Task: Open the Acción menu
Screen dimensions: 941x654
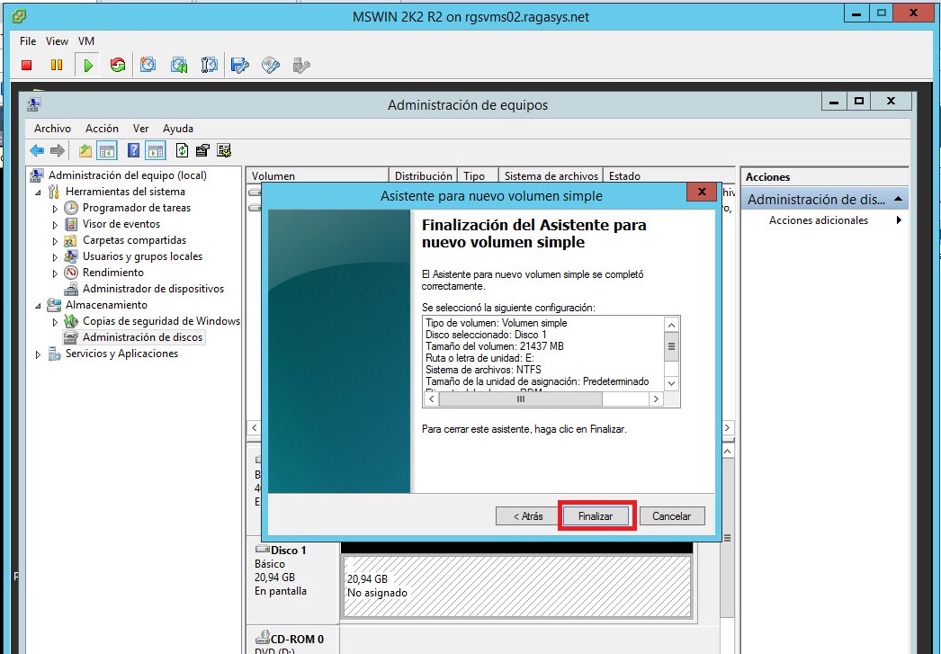Action: click(102, 128)
